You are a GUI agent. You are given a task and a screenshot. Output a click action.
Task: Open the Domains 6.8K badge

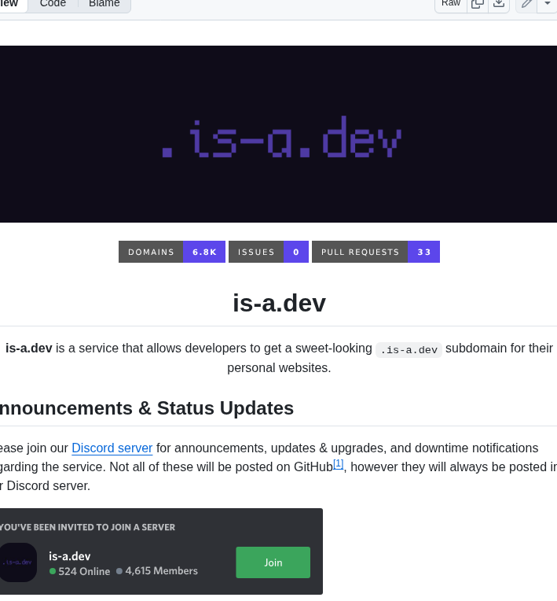coord(172,252)
